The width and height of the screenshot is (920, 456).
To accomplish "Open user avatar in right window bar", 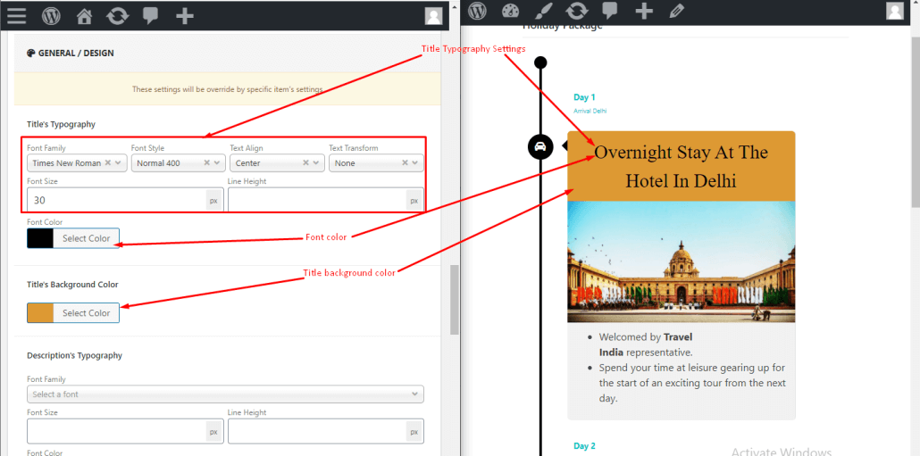I will click(895, 11).
